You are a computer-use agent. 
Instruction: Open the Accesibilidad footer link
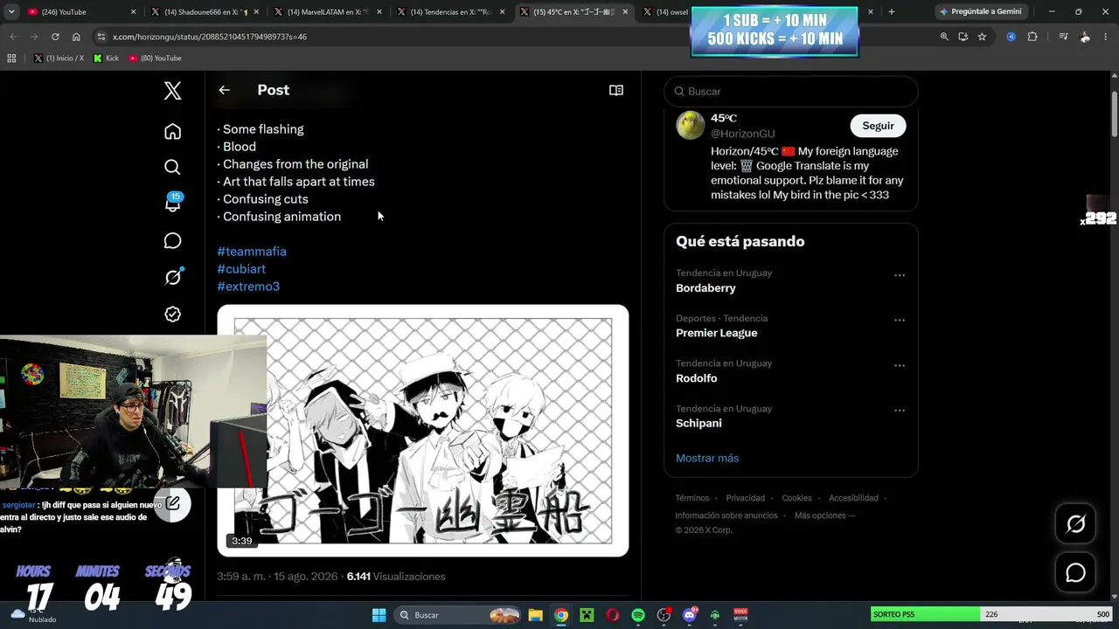853,498
